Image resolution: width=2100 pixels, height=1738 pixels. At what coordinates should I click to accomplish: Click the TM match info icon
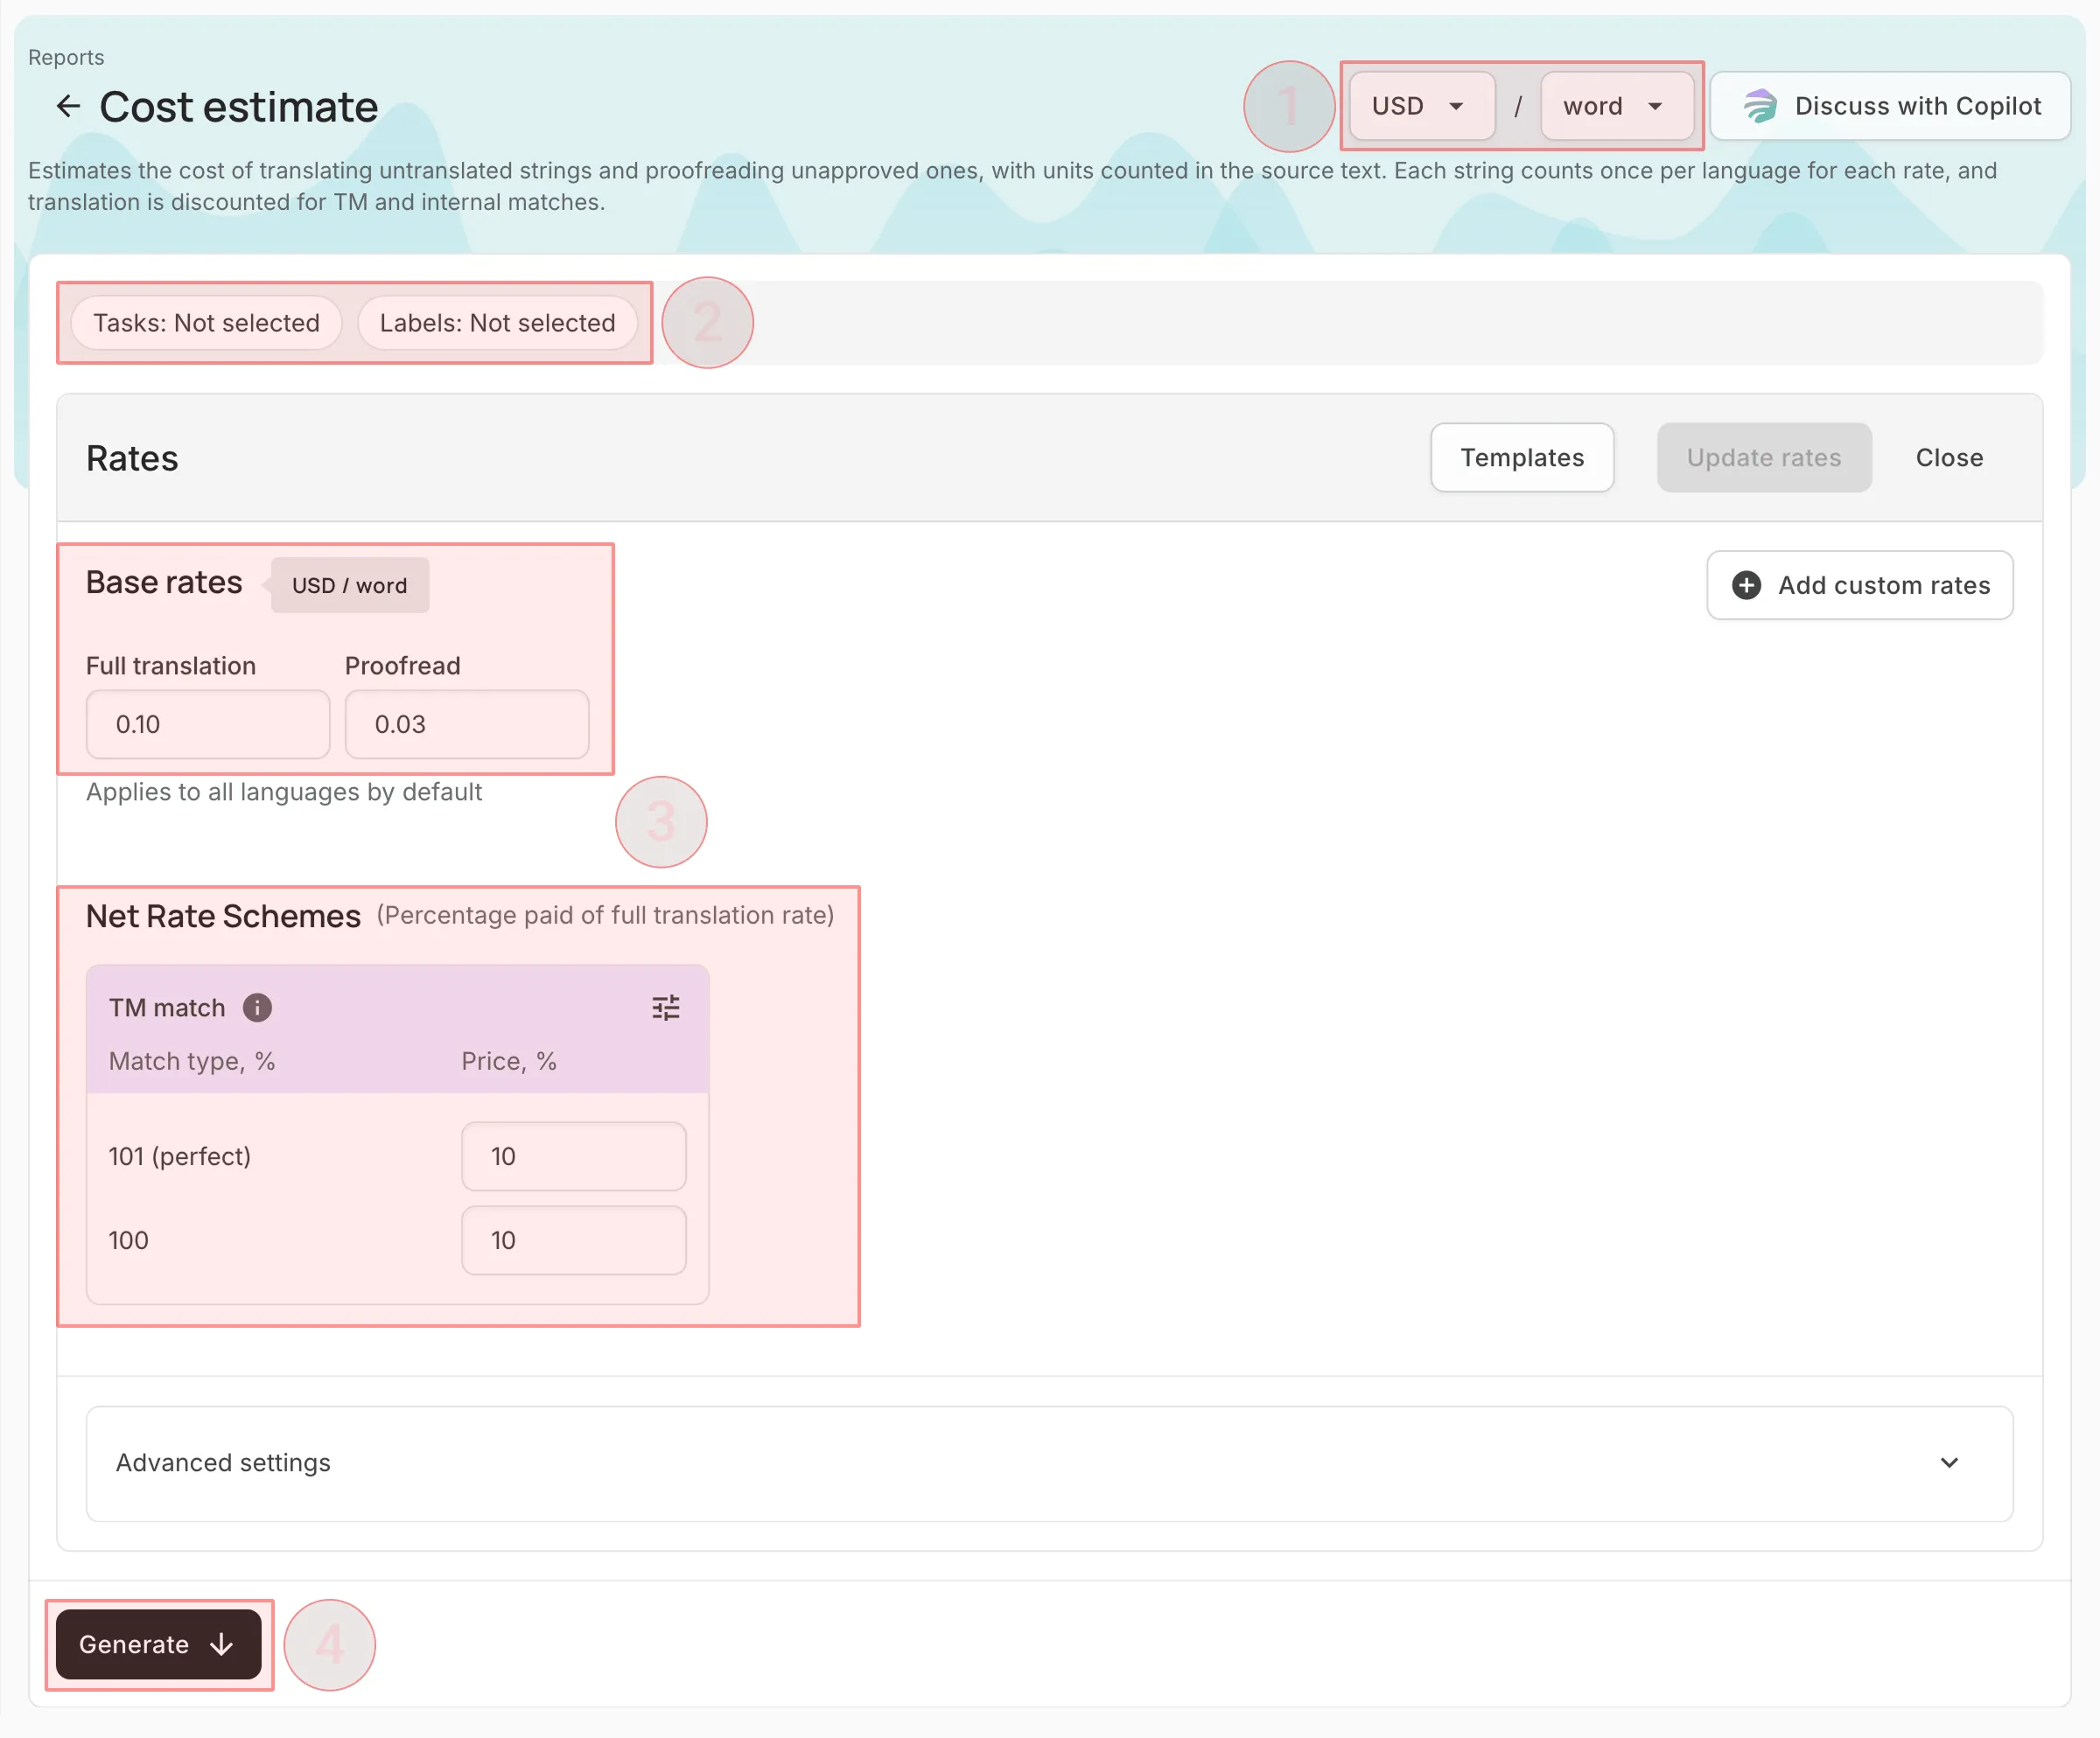coord(257,1008)
